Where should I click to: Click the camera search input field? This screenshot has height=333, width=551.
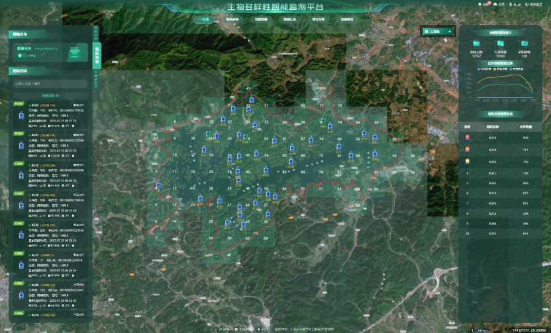click(x=50, y=84)
